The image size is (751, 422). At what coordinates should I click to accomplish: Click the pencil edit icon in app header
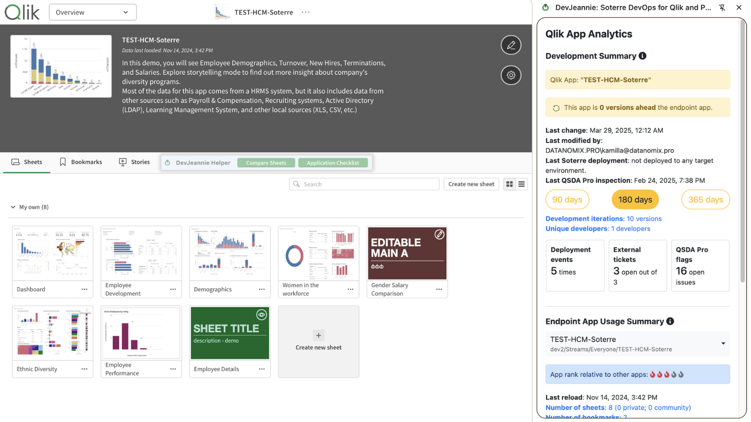pos(511,45)
